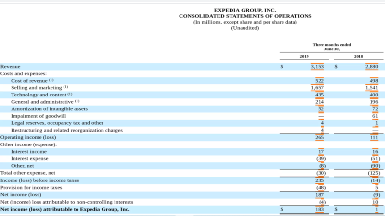This screenshot has width=385, height=216.
Task: Click the 2019 column header
Action: (x=304, y=56)
